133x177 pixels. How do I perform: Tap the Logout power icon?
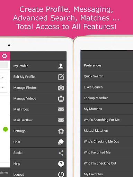(61, 174)
